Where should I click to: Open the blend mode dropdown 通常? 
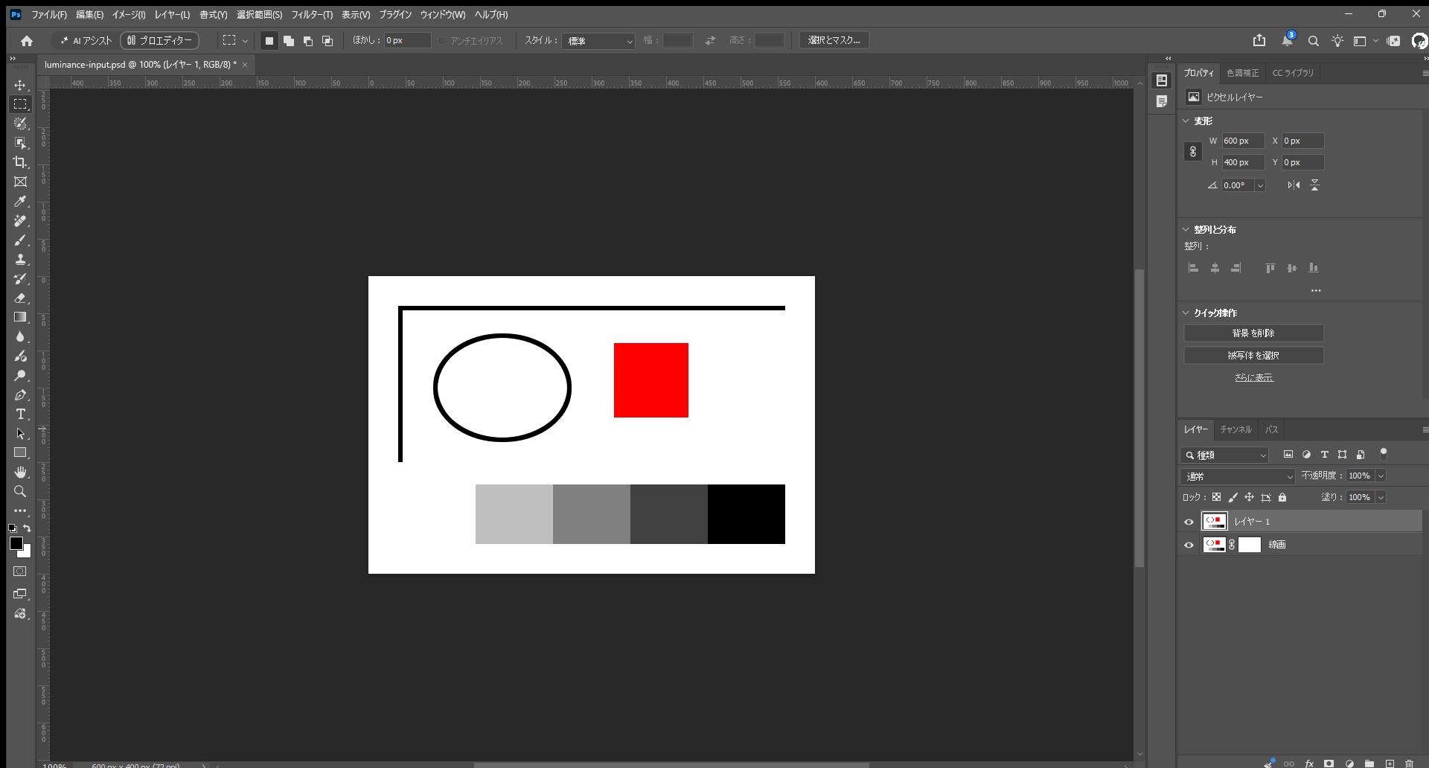coord(1238,476)
